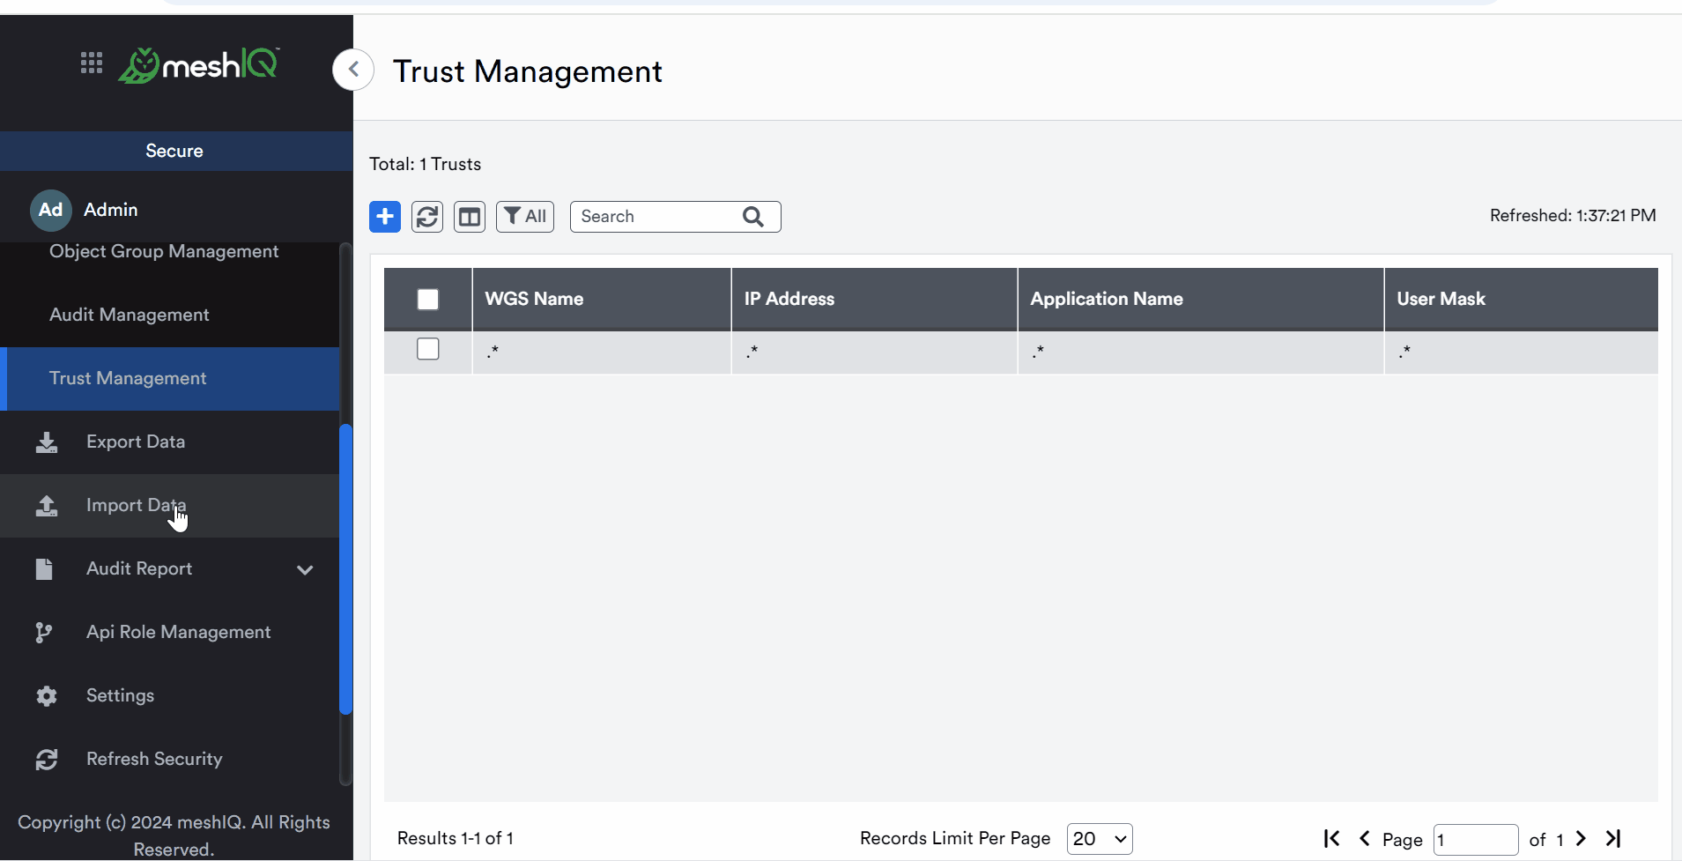Click the 'Refreshed: 1:37:21 PM' timestamp

click(x=1573, y=215)
